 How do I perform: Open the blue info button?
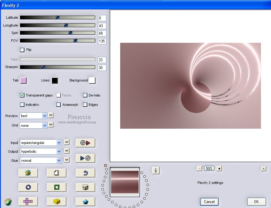tap(156, 171)
